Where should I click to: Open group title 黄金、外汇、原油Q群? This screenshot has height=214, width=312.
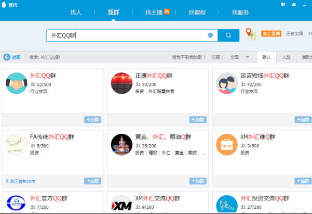tap(163, 137)
